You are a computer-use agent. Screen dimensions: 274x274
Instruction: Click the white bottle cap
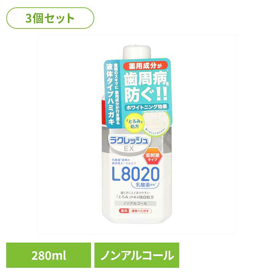point(137,52)
